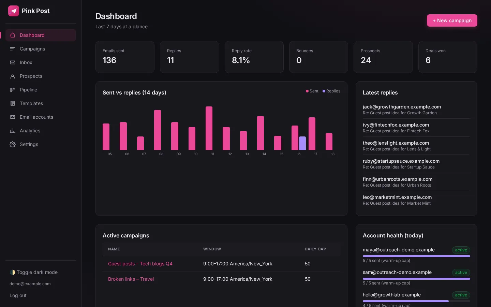Click maya@outreach-demo.example progress bar
Viewport: 491px width, 307px height.
416,256
